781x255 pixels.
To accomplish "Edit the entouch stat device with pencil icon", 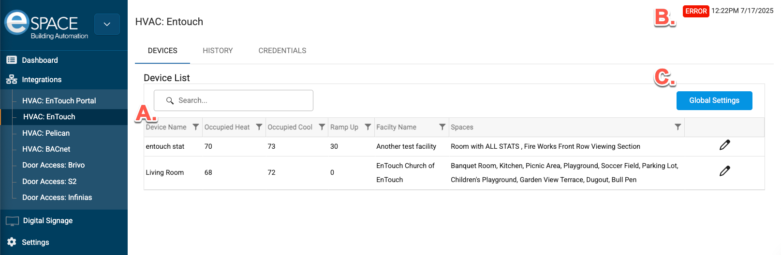I will coord(724,145).
